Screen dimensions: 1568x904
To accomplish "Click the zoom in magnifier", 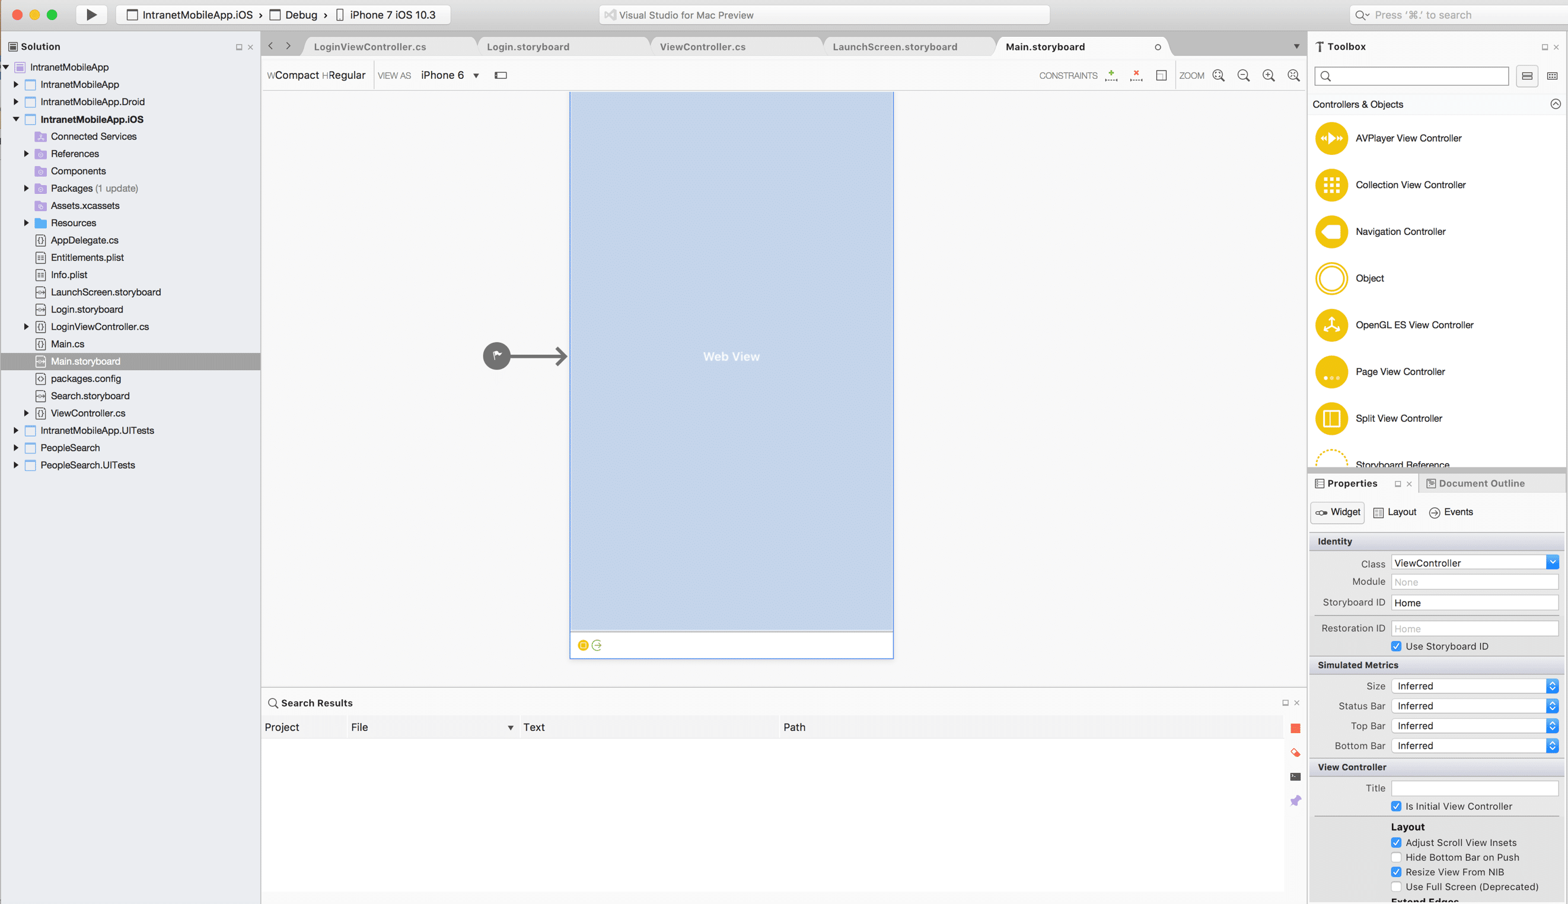I will click(1269, 75).
